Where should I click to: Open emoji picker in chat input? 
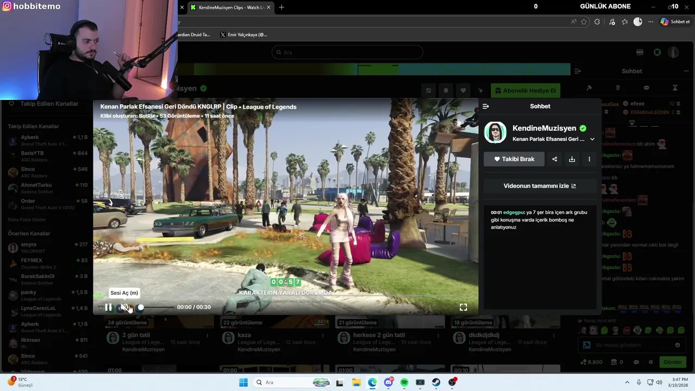[x=677, y=345]
